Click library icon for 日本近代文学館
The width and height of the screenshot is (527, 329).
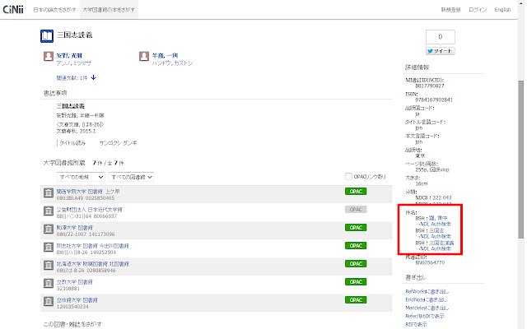click(x=49, y=211)
